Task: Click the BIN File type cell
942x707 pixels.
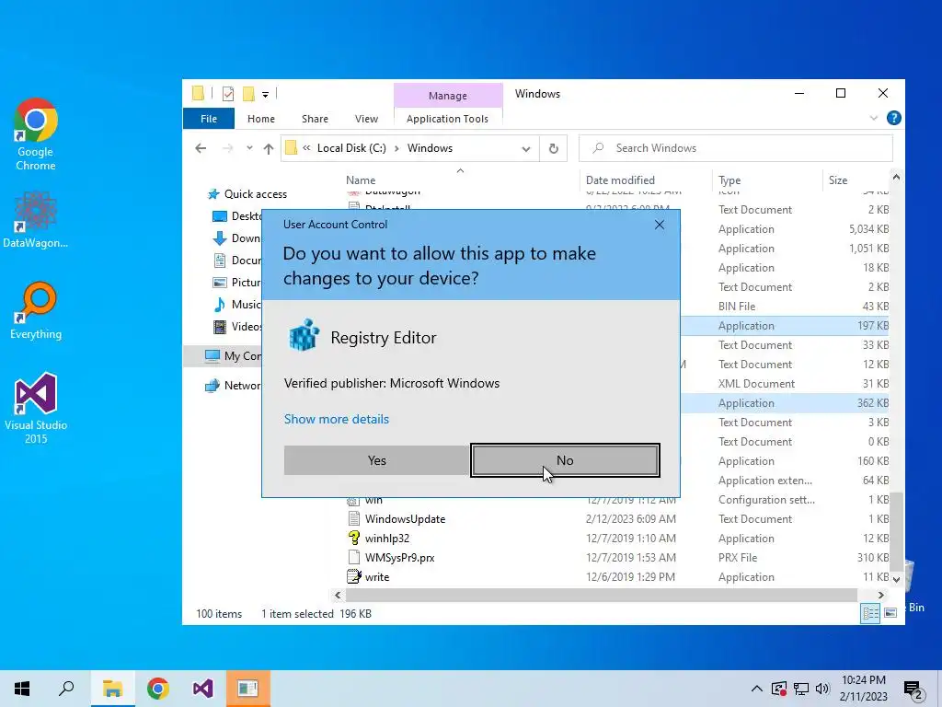Action: pyautogui.click(x=737, y=306)
